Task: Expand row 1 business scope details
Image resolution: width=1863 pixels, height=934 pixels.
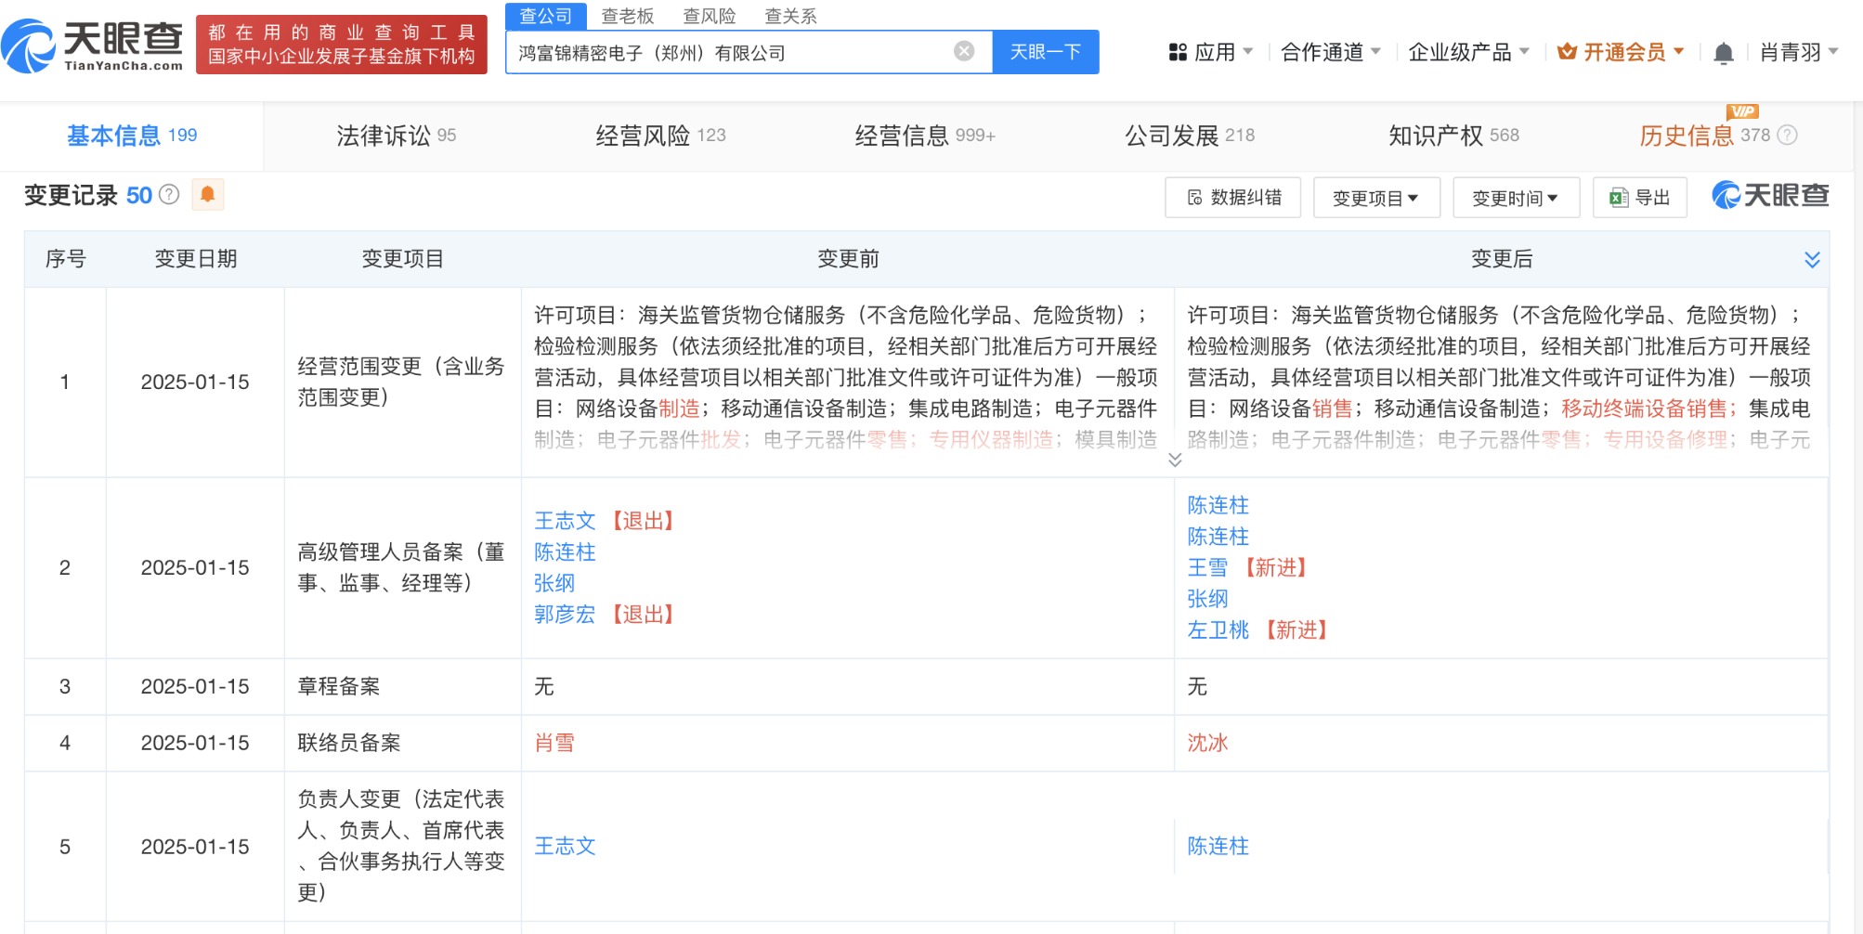Action: [1175, 461]
